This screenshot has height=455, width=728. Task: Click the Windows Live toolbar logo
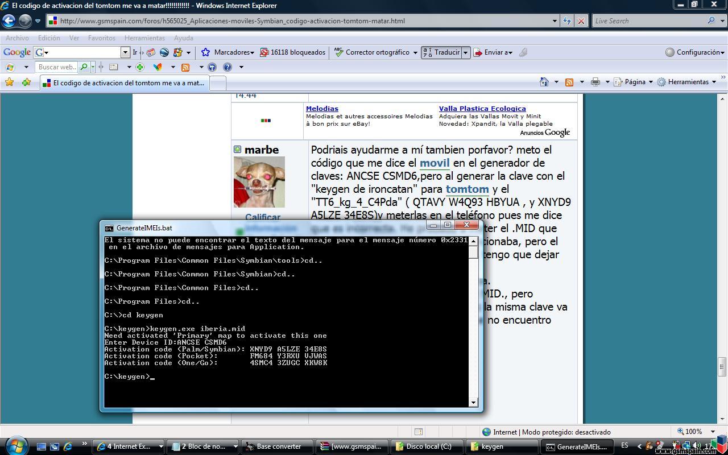(x=9, y=67)
